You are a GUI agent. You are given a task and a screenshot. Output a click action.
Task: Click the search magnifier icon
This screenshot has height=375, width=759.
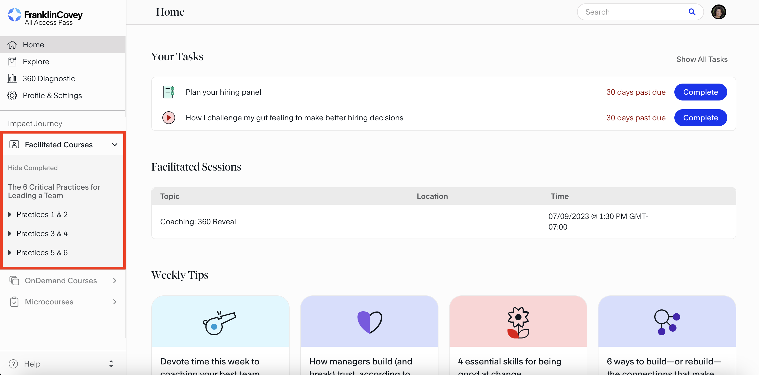692,12
